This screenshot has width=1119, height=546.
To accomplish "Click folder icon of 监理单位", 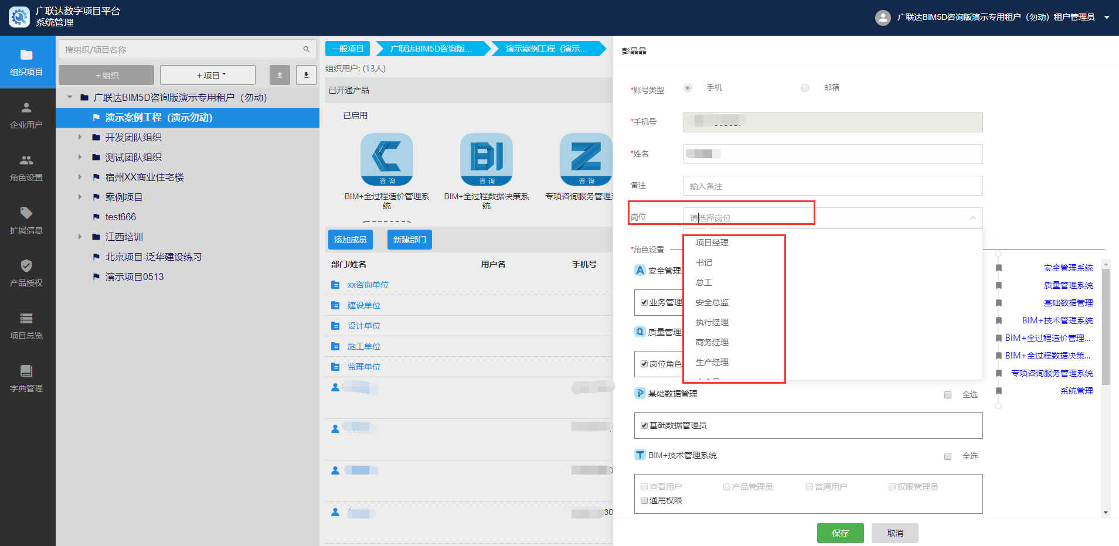I will click(335, 367).
